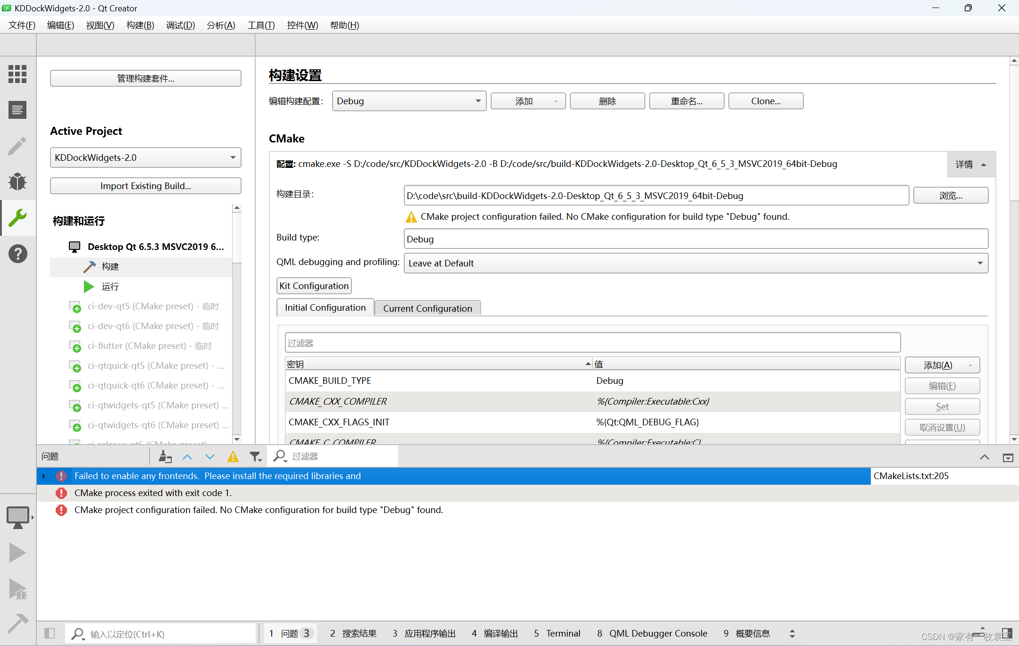Open the 构建(B) menu

coord(140,25)
